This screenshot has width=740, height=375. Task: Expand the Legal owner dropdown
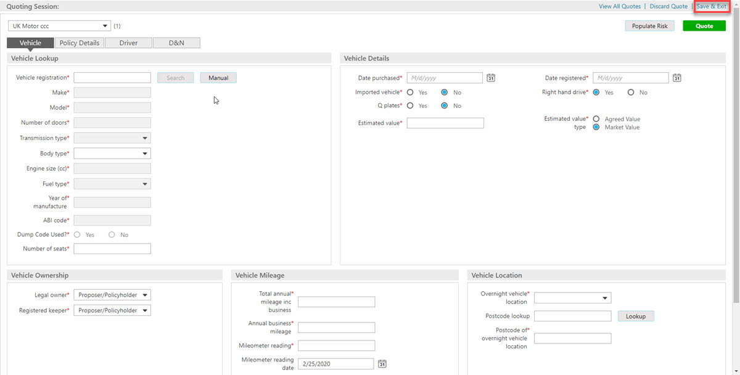coord(112,295)
